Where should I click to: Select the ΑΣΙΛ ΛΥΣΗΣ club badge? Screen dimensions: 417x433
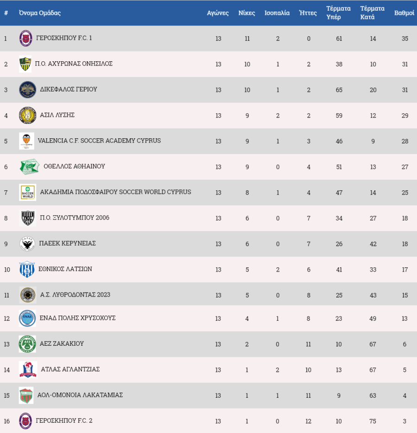(x=27, y=116)
